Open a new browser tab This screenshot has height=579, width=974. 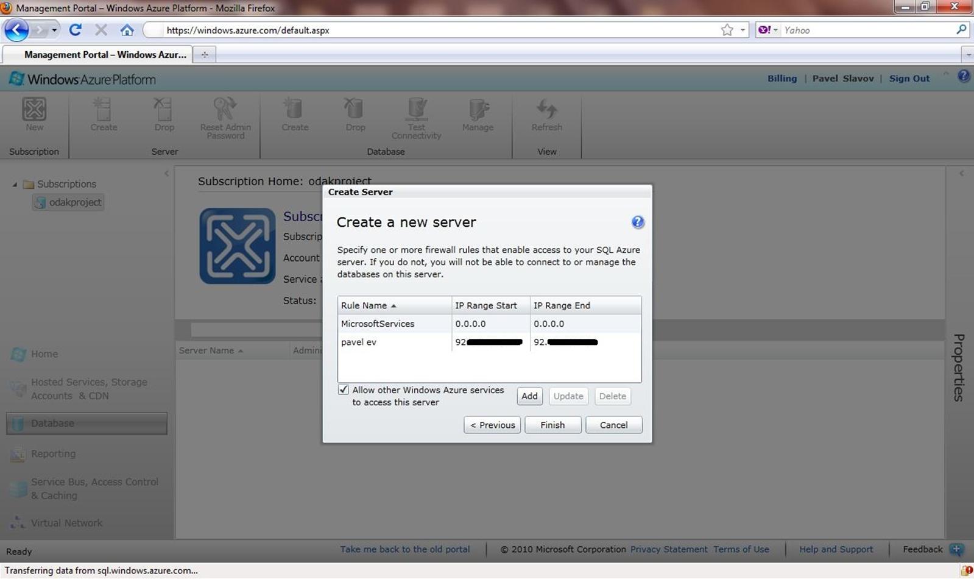click(x=205, y=54)
